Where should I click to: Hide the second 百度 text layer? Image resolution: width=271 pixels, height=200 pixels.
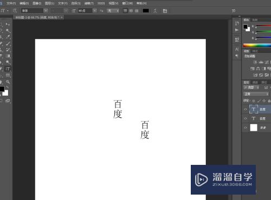(x=245, y=118)
